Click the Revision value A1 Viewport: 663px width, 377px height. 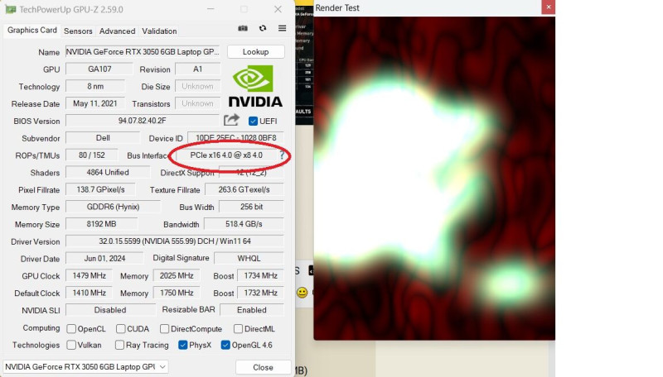click(x=197, y=69)
